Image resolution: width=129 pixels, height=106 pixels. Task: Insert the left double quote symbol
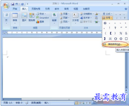(121, 28)
